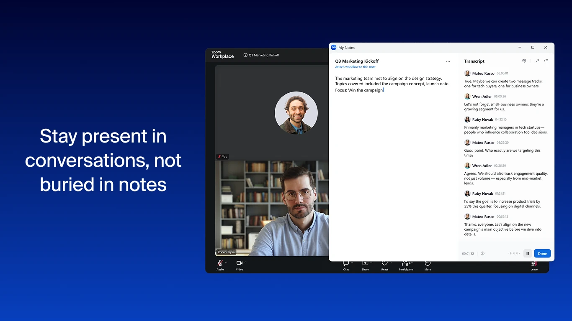
Task: Click the muted 'You' label on video tile
Action: [x=222, y=157]
